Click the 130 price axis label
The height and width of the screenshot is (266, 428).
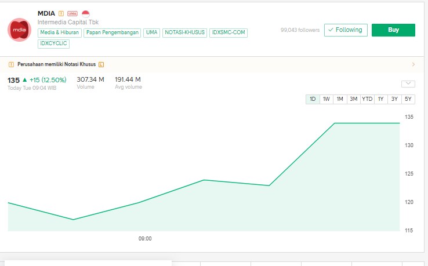409,145
